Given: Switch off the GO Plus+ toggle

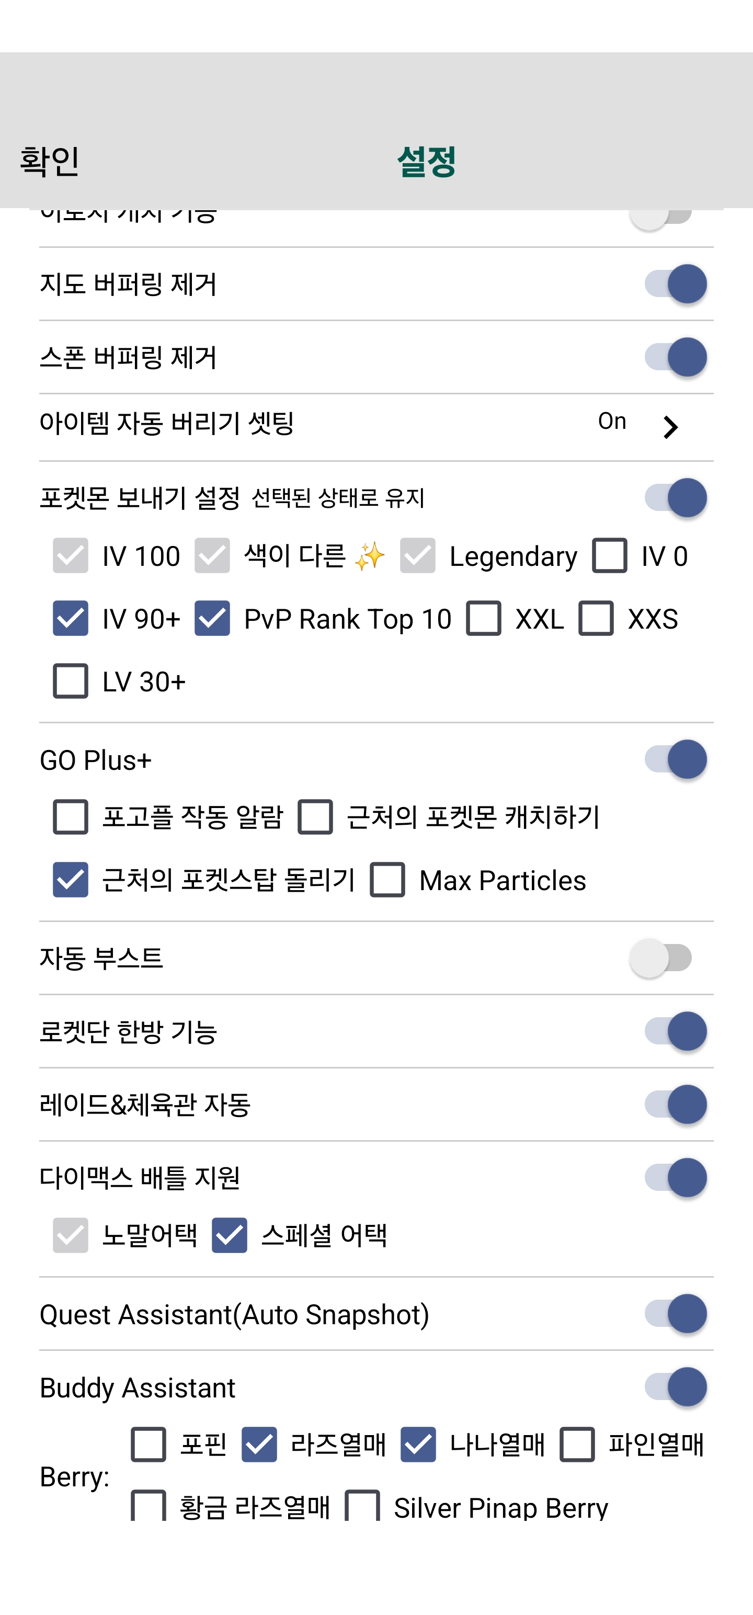Looking at the screenshot, I should [676, 759].
